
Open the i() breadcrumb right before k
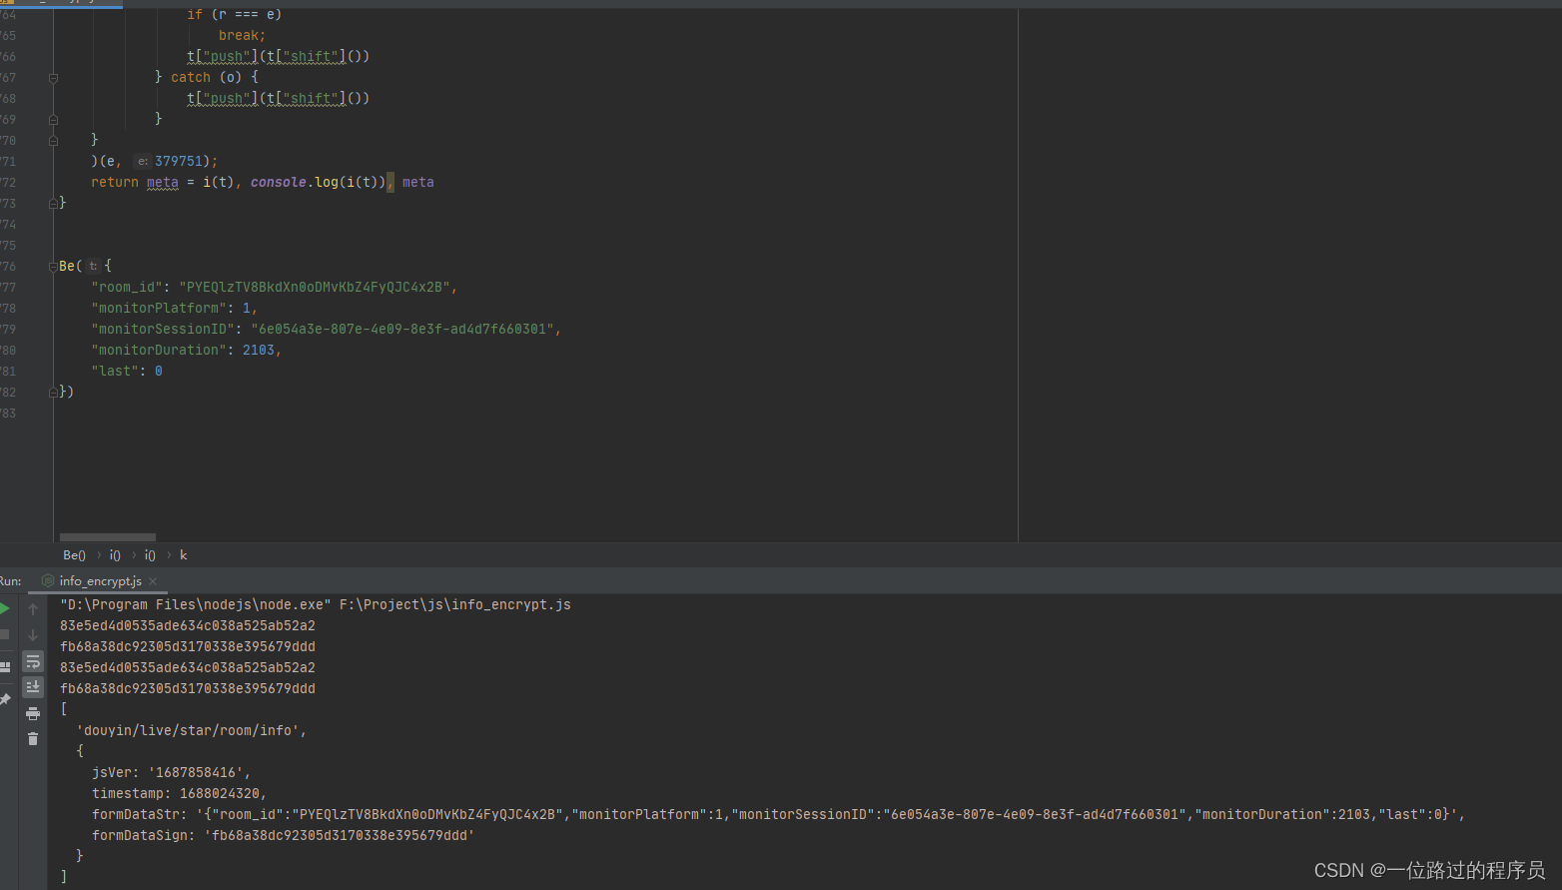150,555
